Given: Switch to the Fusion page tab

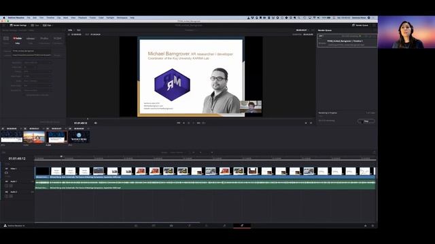Looking at the screenshot, I should pos(189,226).
